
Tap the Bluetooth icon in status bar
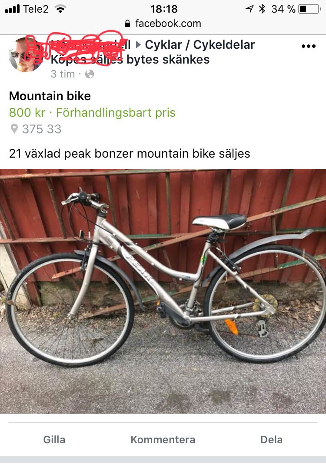click(262, 9)
